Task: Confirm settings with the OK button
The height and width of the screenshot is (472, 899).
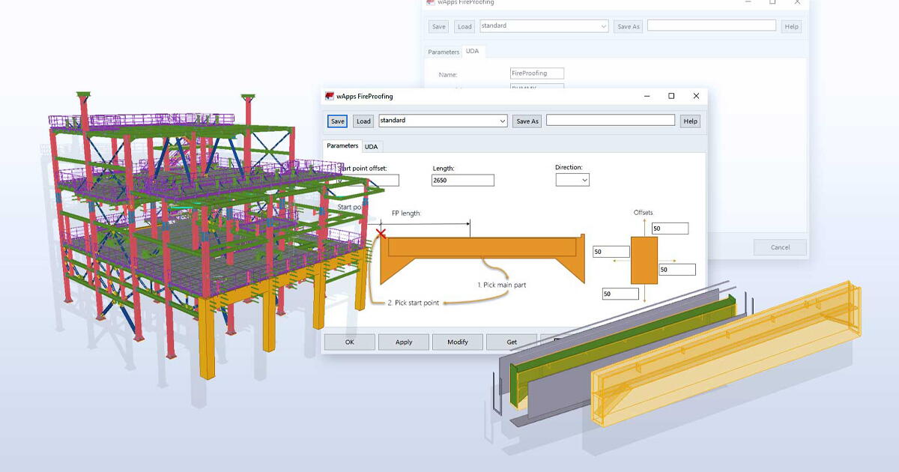Action: click(x=349, y=342)
